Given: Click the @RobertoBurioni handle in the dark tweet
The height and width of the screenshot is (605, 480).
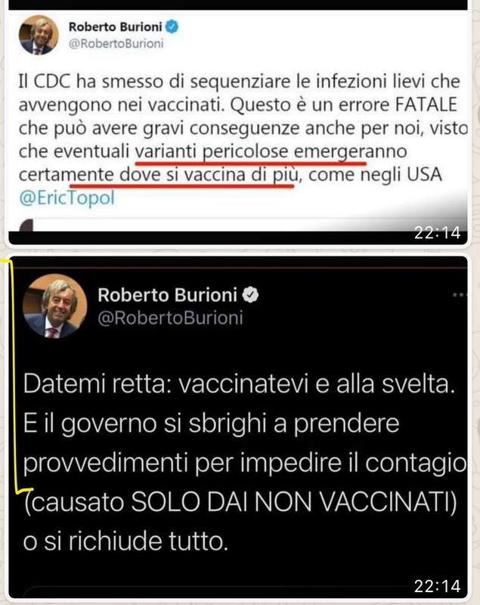Looking at the screenshot, I should point(170,318).
